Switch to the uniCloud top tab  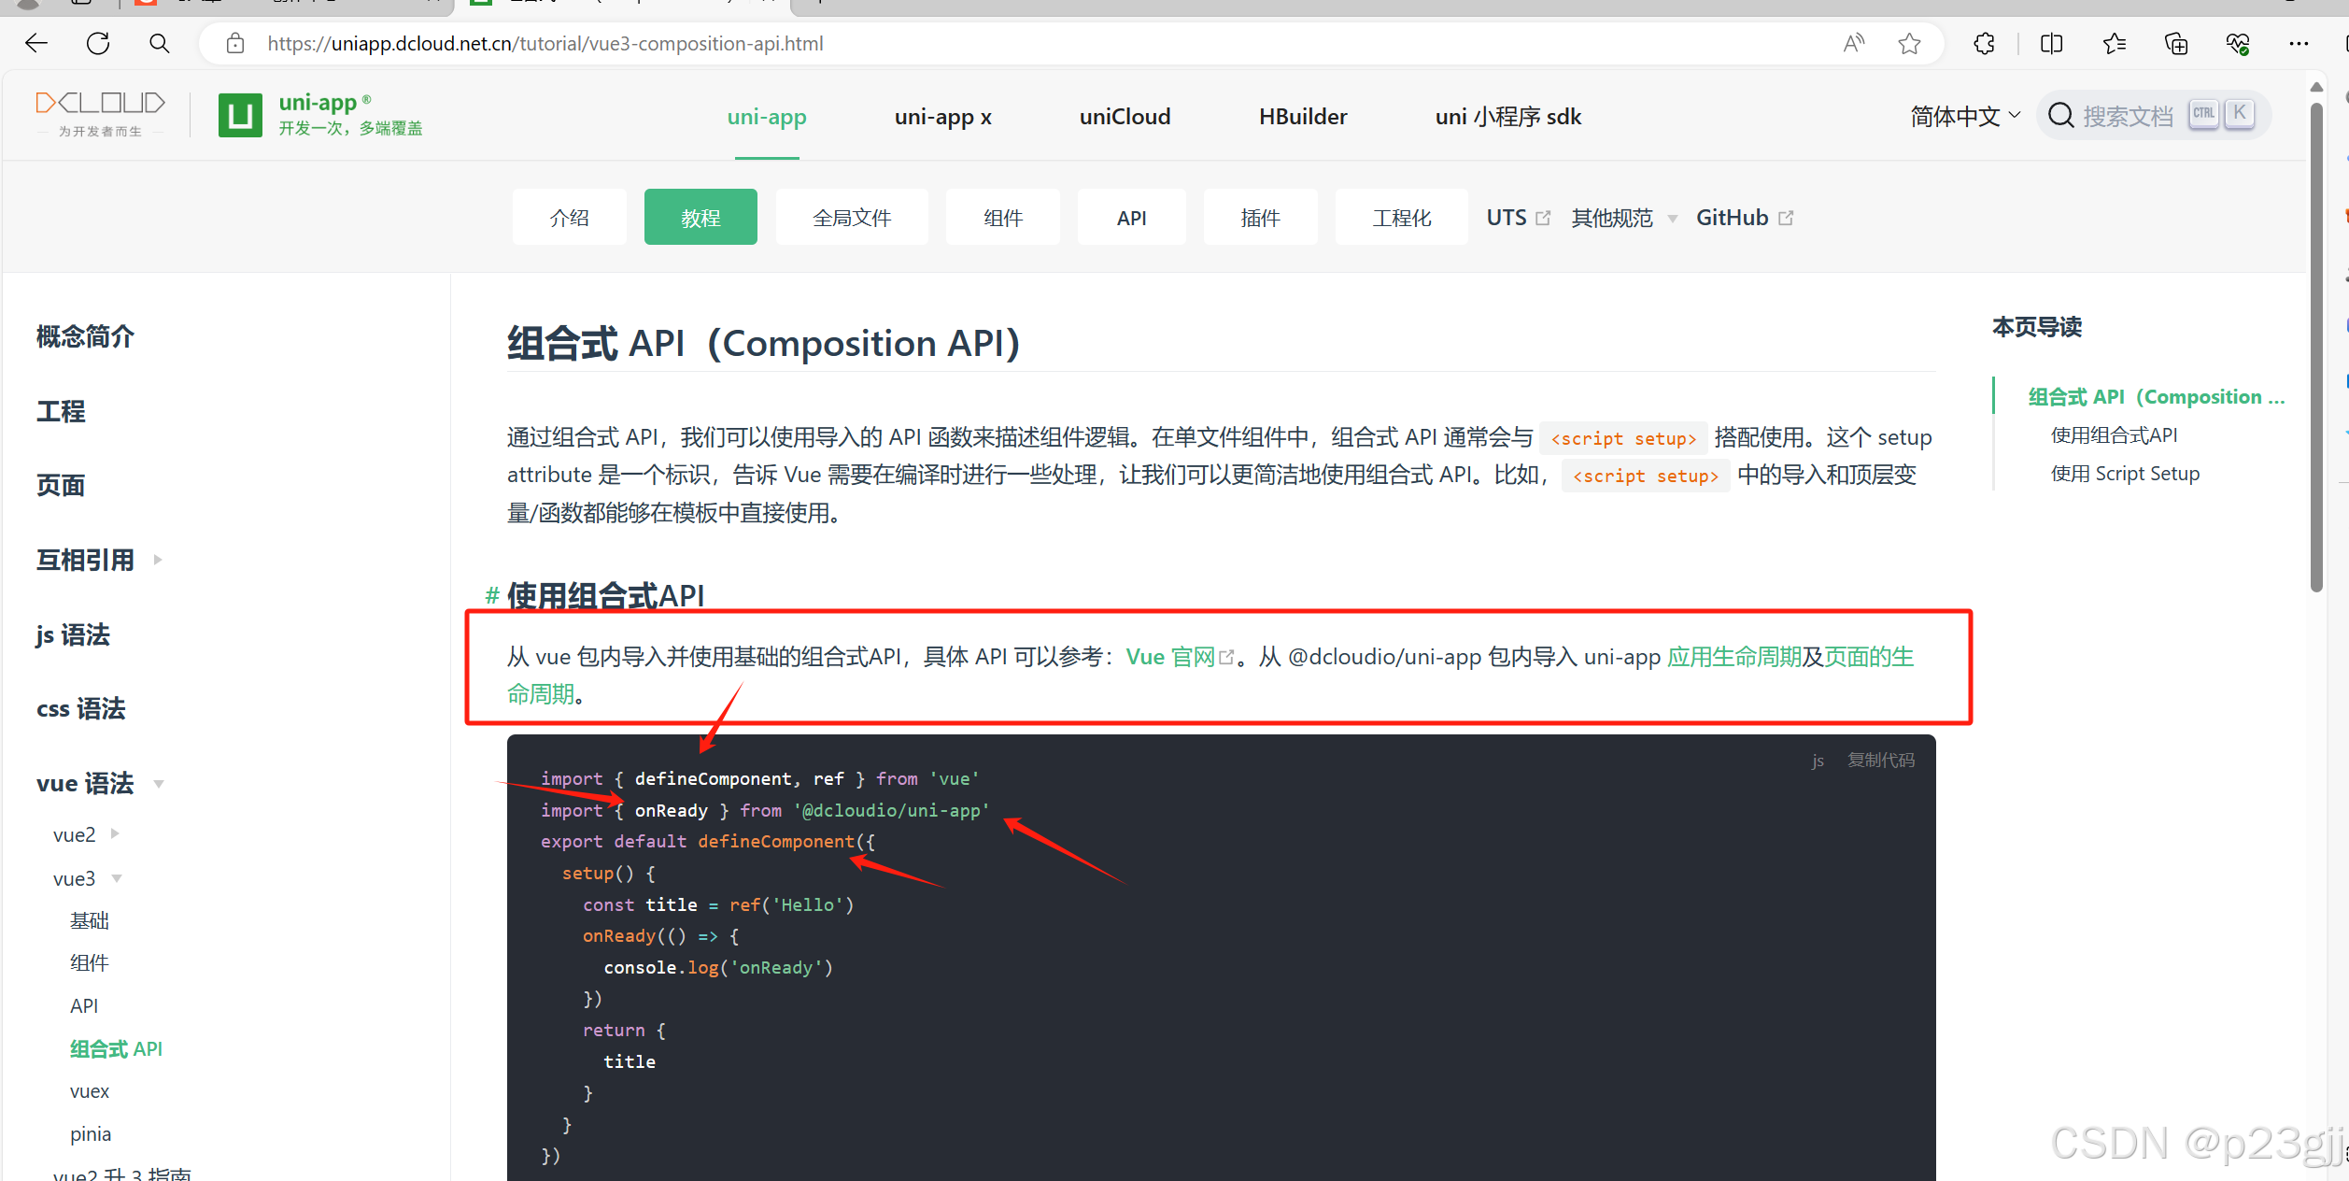point(1125,117)
